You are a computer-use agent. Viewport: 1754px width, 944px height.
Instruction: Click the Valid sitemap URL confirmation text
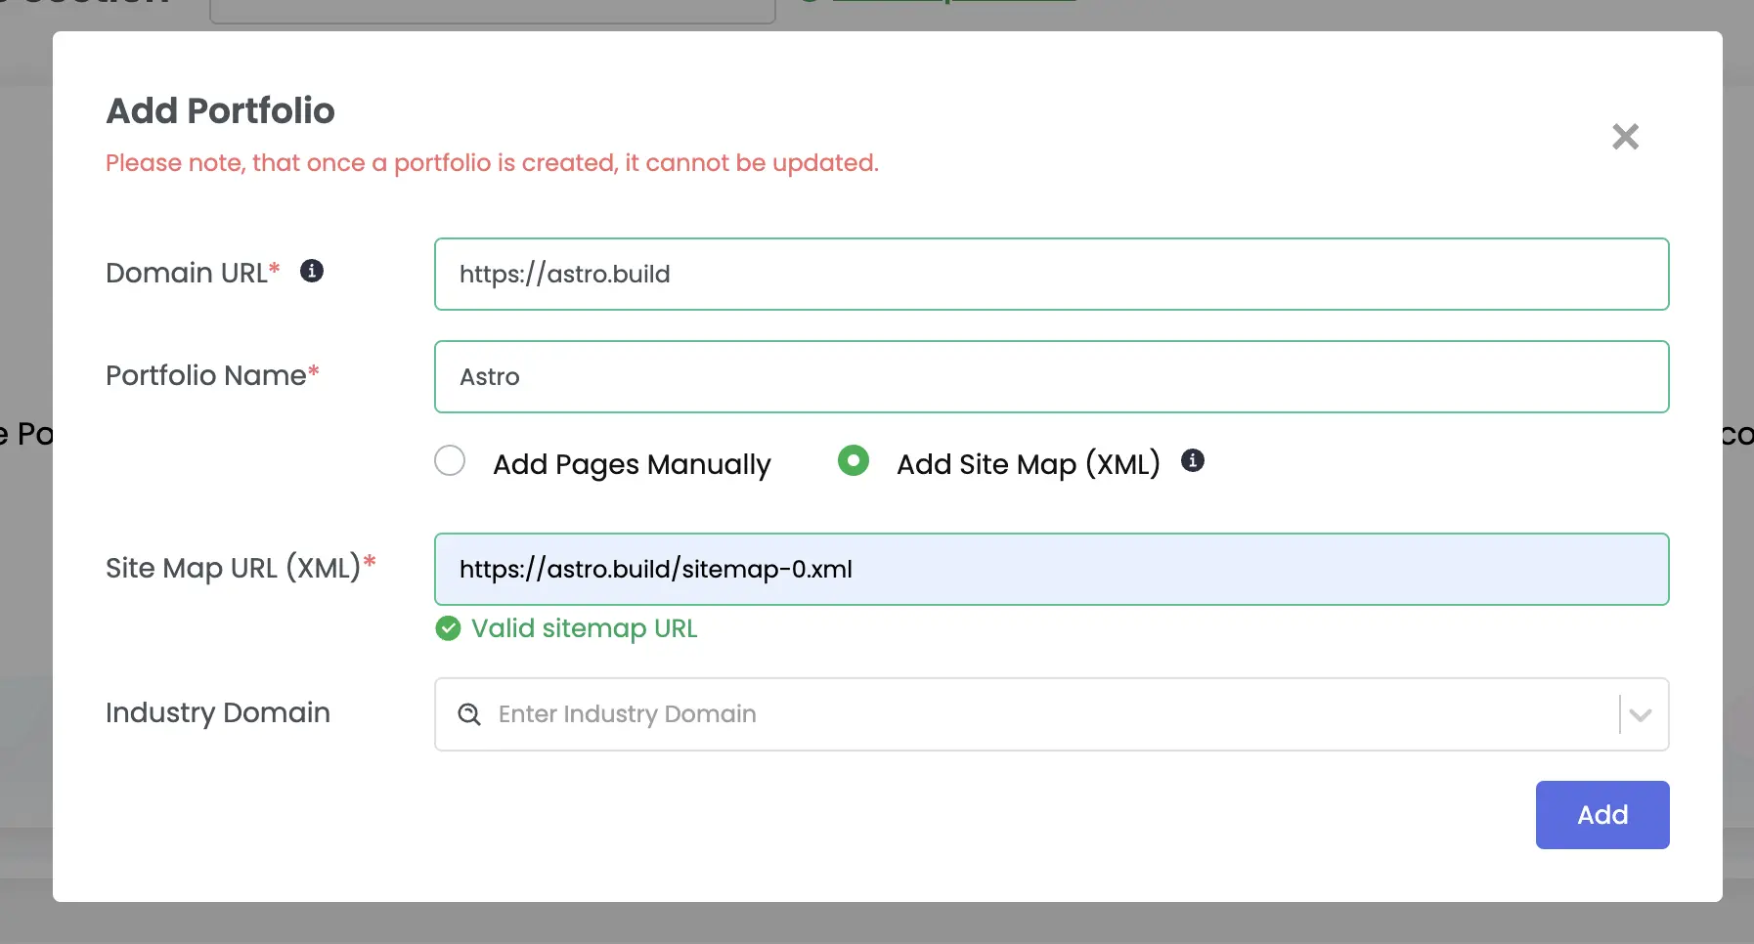pyautogui.click(x=584, y=628)
